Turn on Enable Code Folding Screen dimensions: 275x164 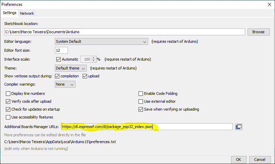click(141, 93)
